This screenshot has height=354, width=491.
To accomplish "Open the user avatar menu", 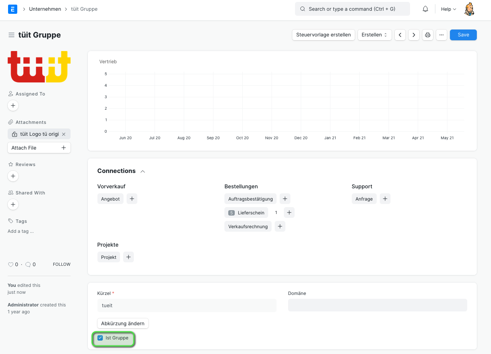I will point(469,9).
